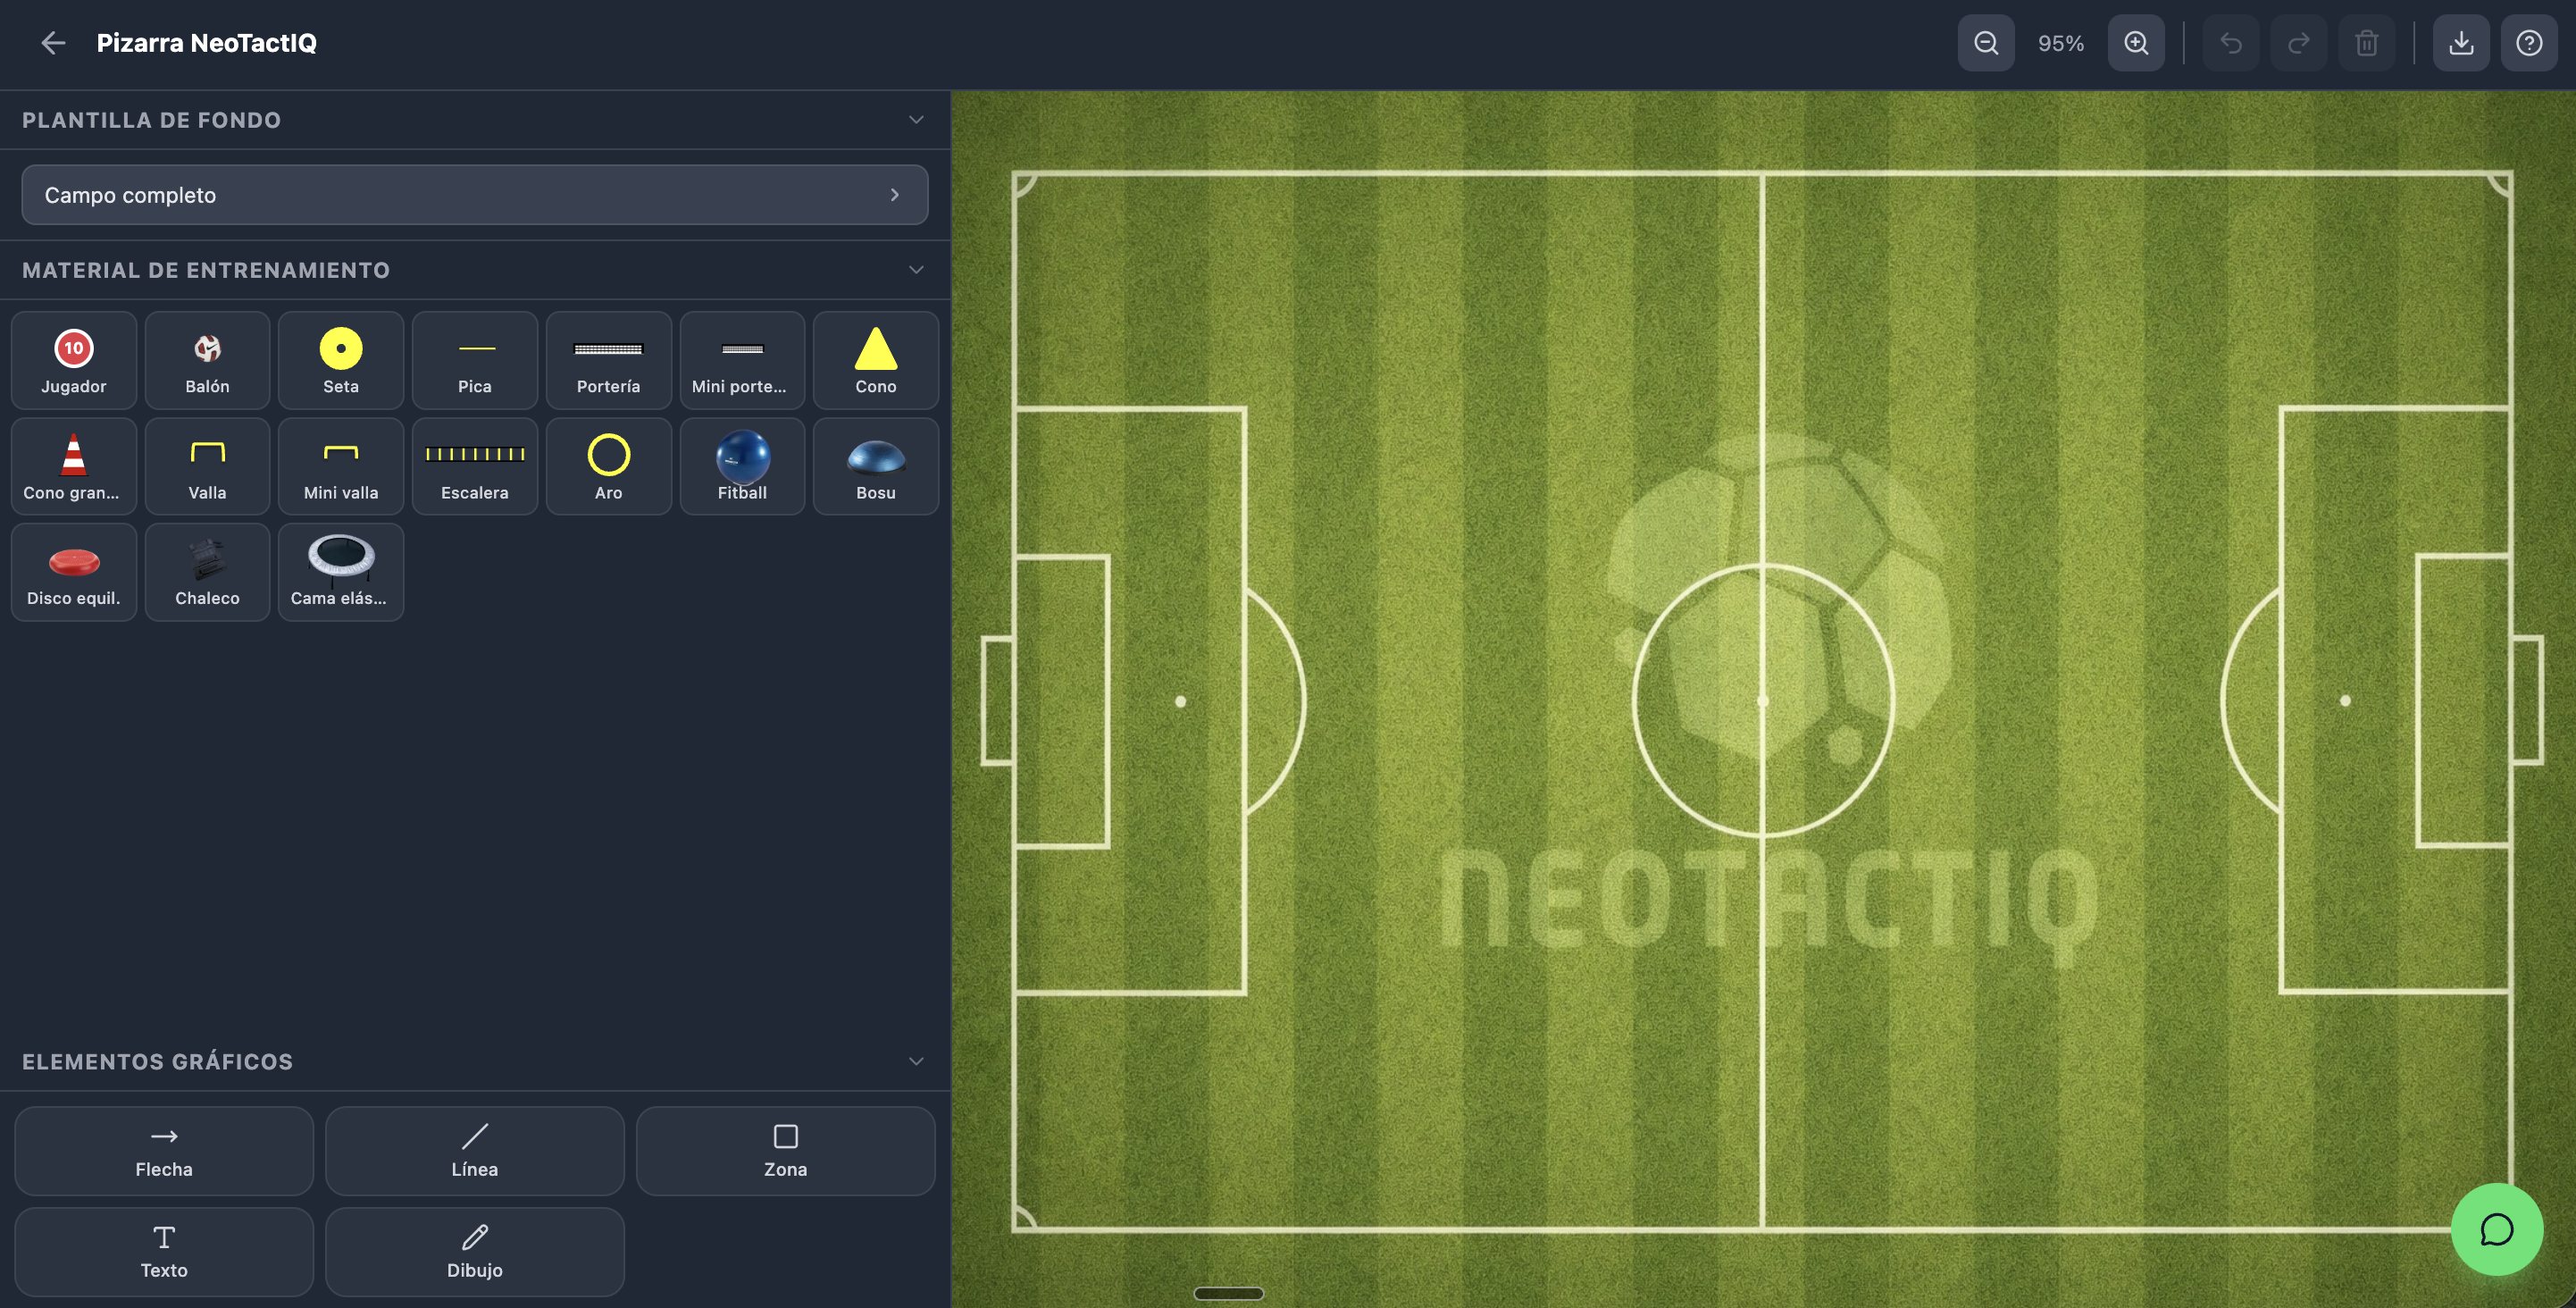This screenshot has height=1308, width=2576.
Task: Activate the Dibujo freehand tool
Action: [475, 1252]
